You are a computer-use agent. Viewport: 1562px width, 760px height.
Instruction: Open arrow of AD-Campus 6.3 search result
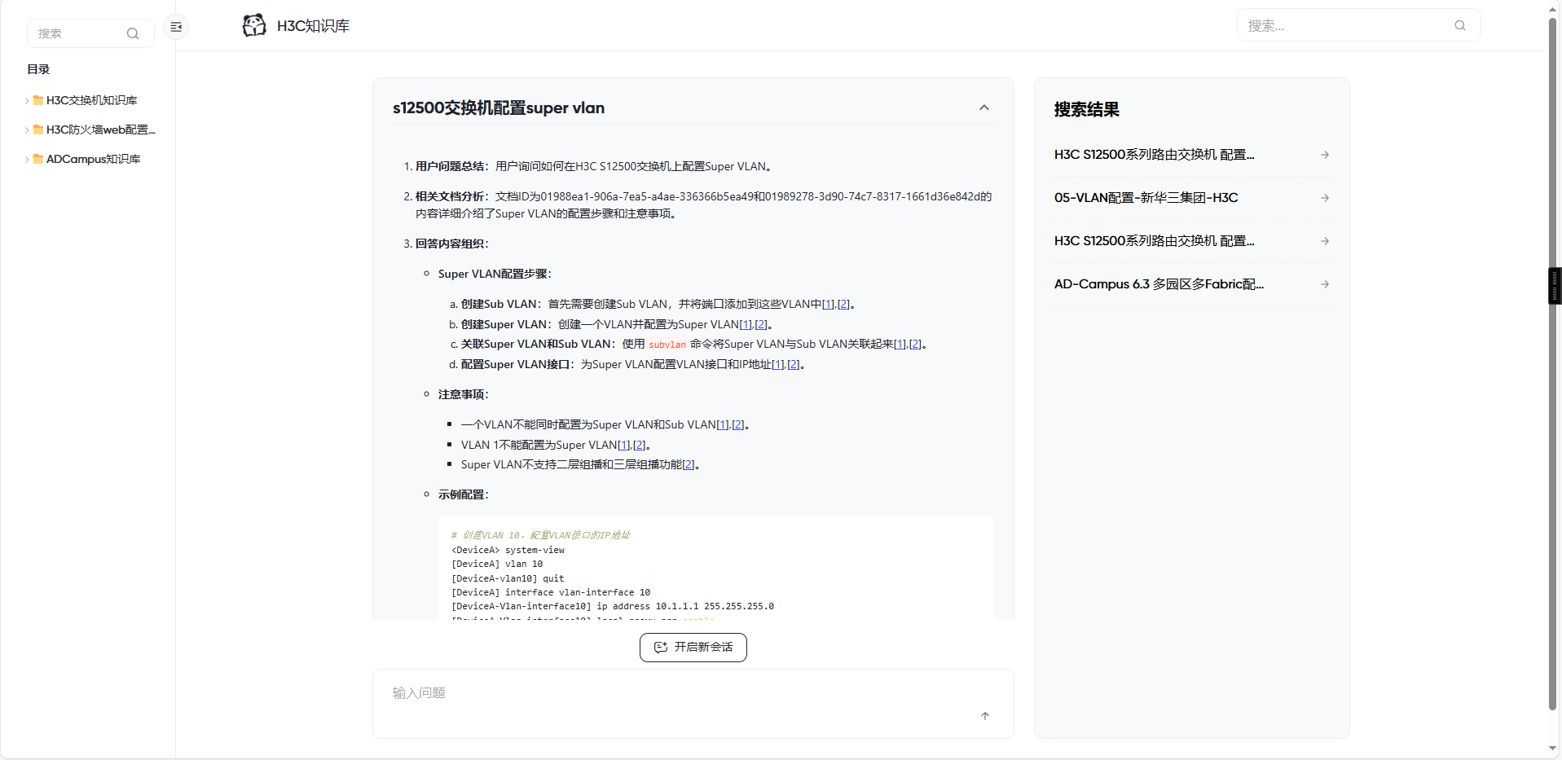click(1325, 284)
